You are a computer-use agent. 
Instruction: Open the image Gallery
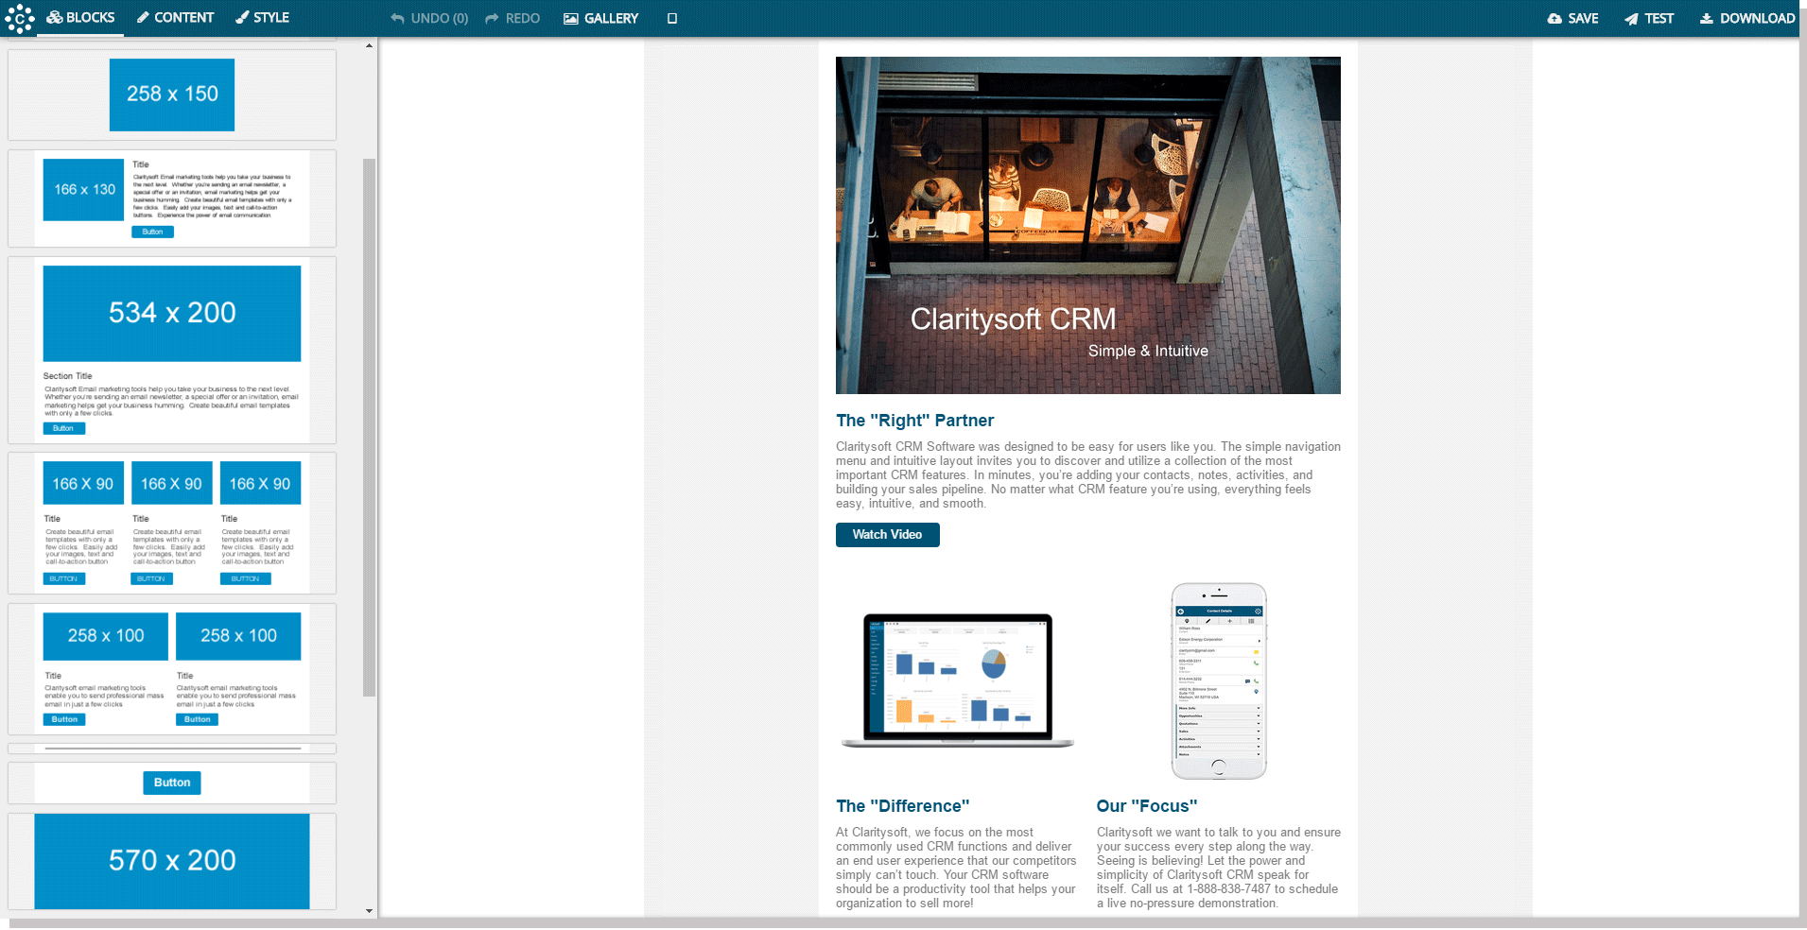click(x=600, y=19)
